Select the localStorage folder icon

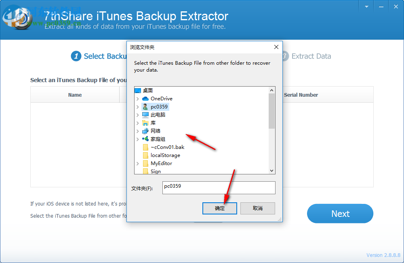tap(146, 155)
